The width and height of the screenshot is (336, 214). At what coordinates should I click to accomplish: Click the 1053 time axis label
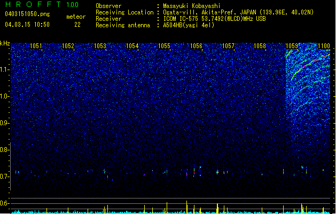100,46
